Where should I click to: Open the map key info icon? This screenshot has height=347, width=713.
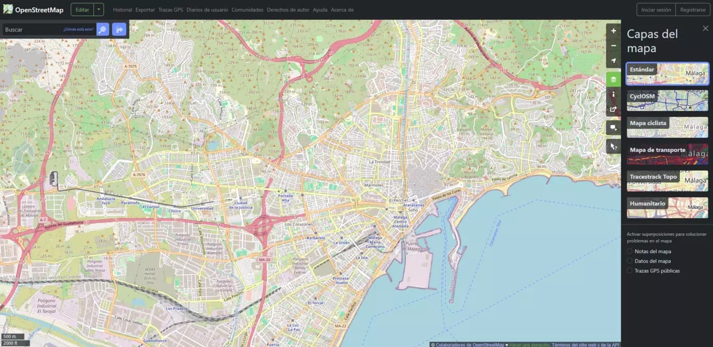[x=613, y=94]
